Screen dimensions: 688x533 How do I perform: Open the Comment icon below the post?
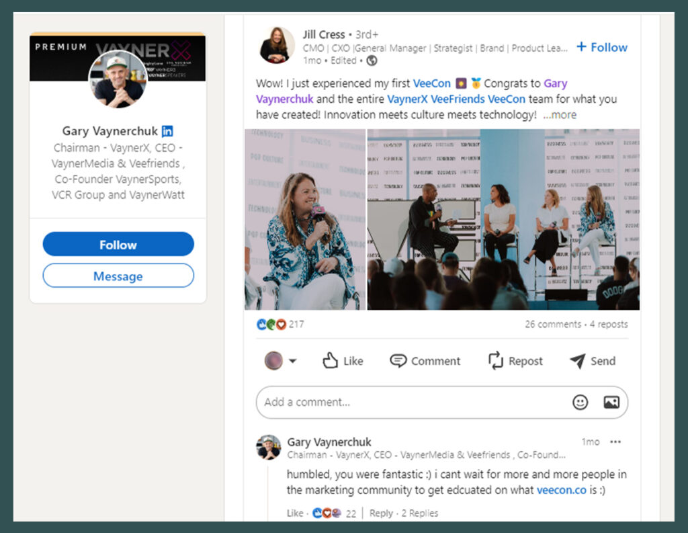tap(400, 361)
